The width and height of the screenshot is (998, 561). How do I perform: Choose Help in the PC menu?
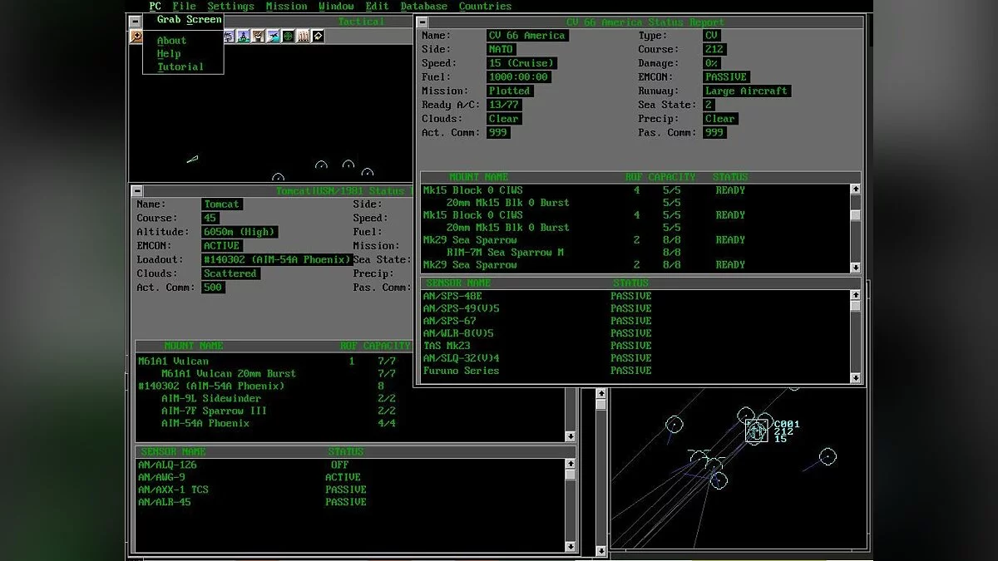169,53
